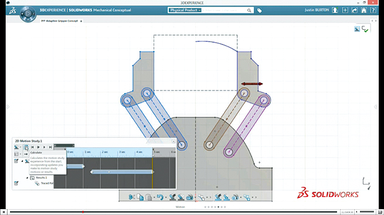Open the Home icon in top bar
The height and width of the screenshot is (215, 384).
[363, 11]
